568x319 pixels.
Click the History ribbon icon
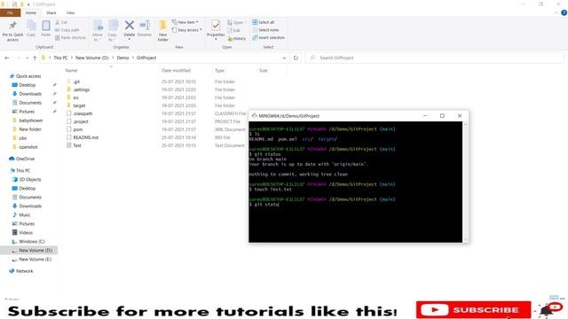tap(237, 38)
